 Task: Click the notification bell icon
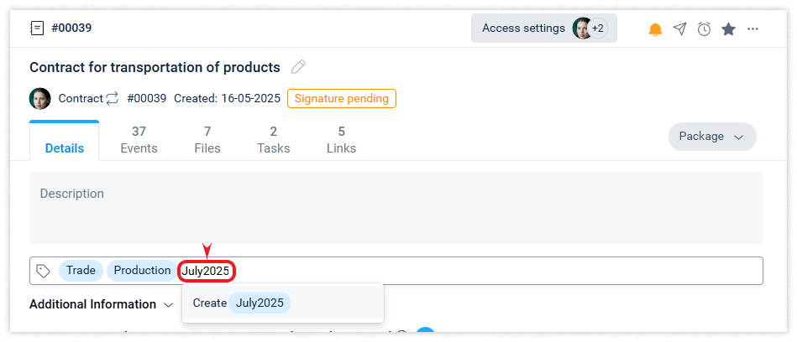655,29
